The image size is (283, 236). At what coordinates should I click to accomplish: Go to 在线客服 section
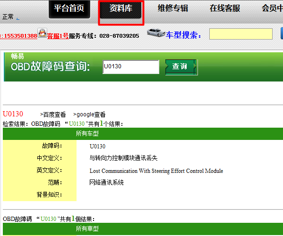(225, 8)
